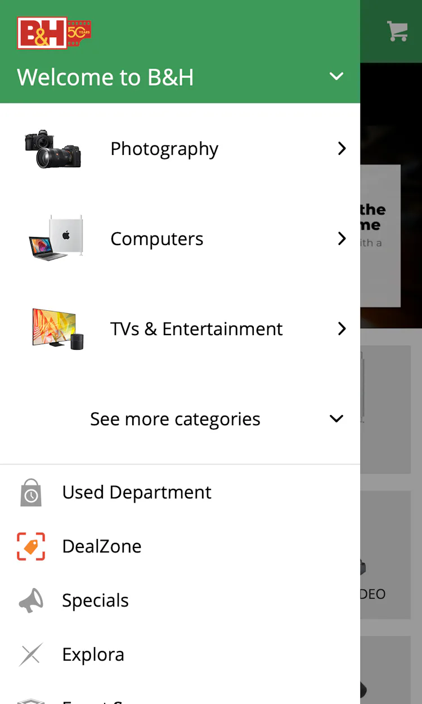Image resolution: width=422 pixels, height=704 pixels.
Task: Visit the Explora blog
Action: [x=93, y=654]
